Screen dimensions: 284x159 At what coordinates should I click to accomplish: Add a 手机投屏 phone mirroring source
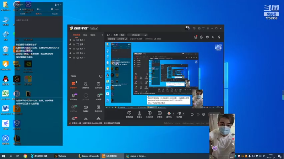click(x=149, y=114)
